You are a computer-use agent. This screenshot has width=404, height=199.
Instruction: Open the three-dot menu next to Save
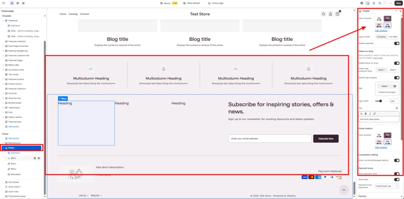[x=391, y=3]
